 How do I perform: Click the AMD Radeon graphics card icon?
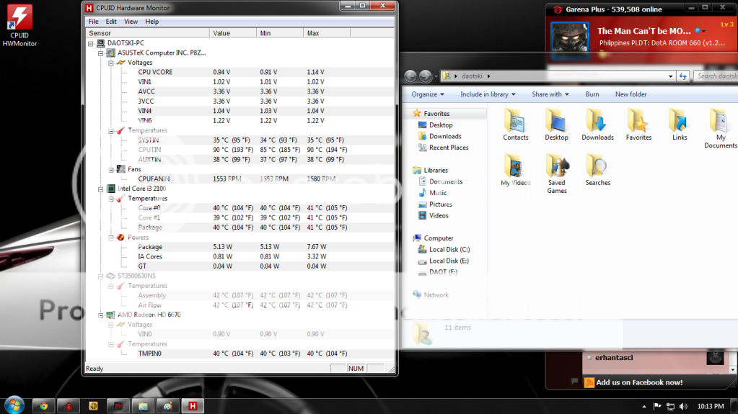tap(110, 315)
